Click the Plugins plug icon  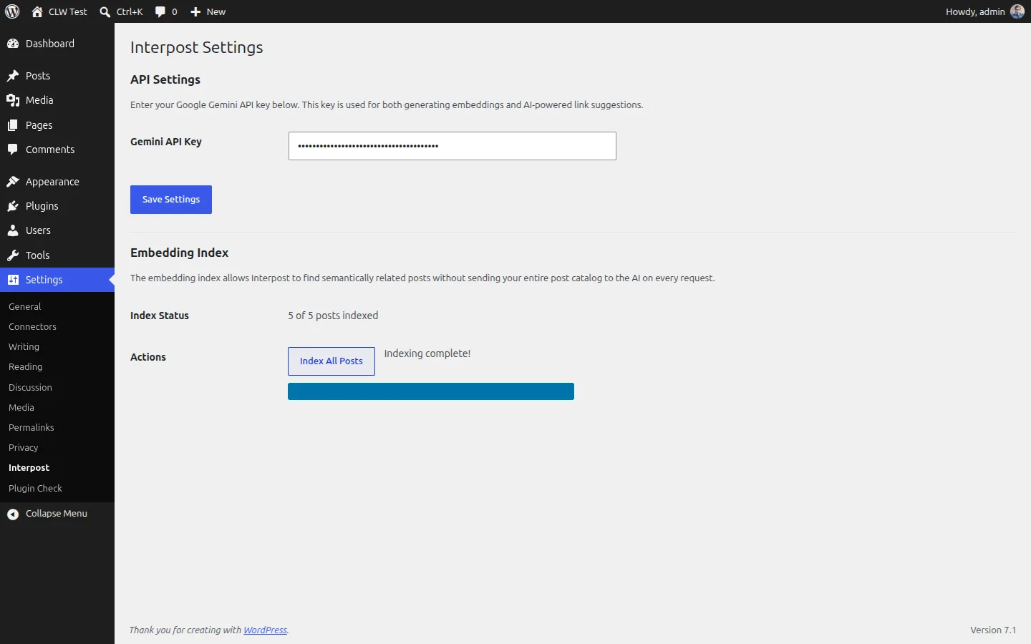tap(13, 206)
